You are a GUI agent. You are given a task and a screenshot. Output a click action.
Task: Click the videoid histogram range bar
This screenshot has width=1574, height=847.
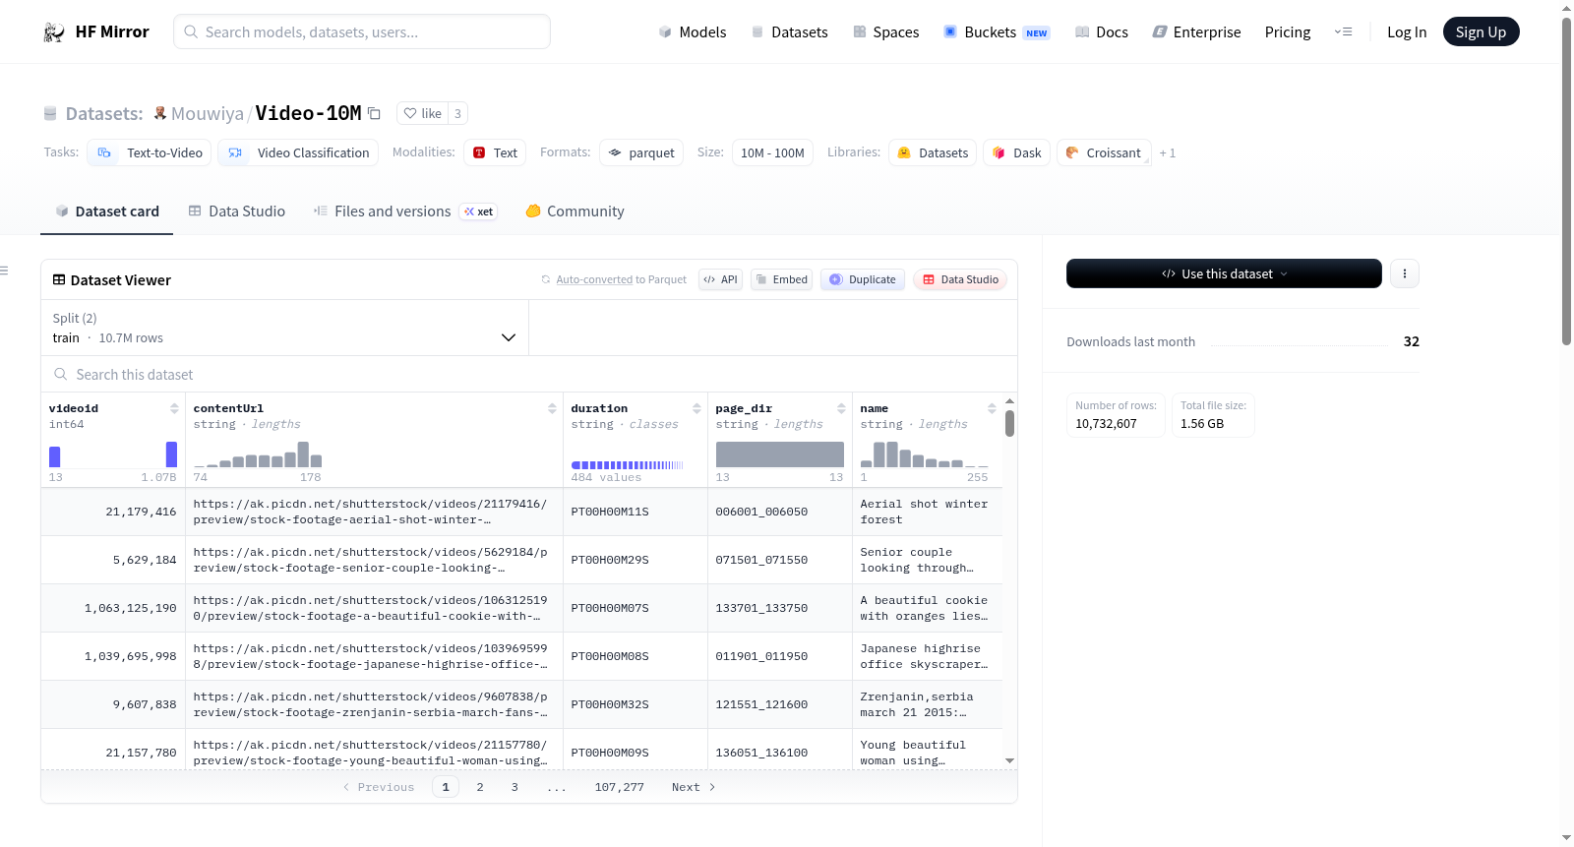tap(113, 454)
